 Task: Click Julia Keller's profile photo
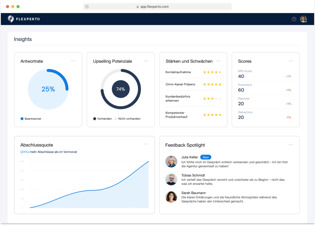click(171, 161)
